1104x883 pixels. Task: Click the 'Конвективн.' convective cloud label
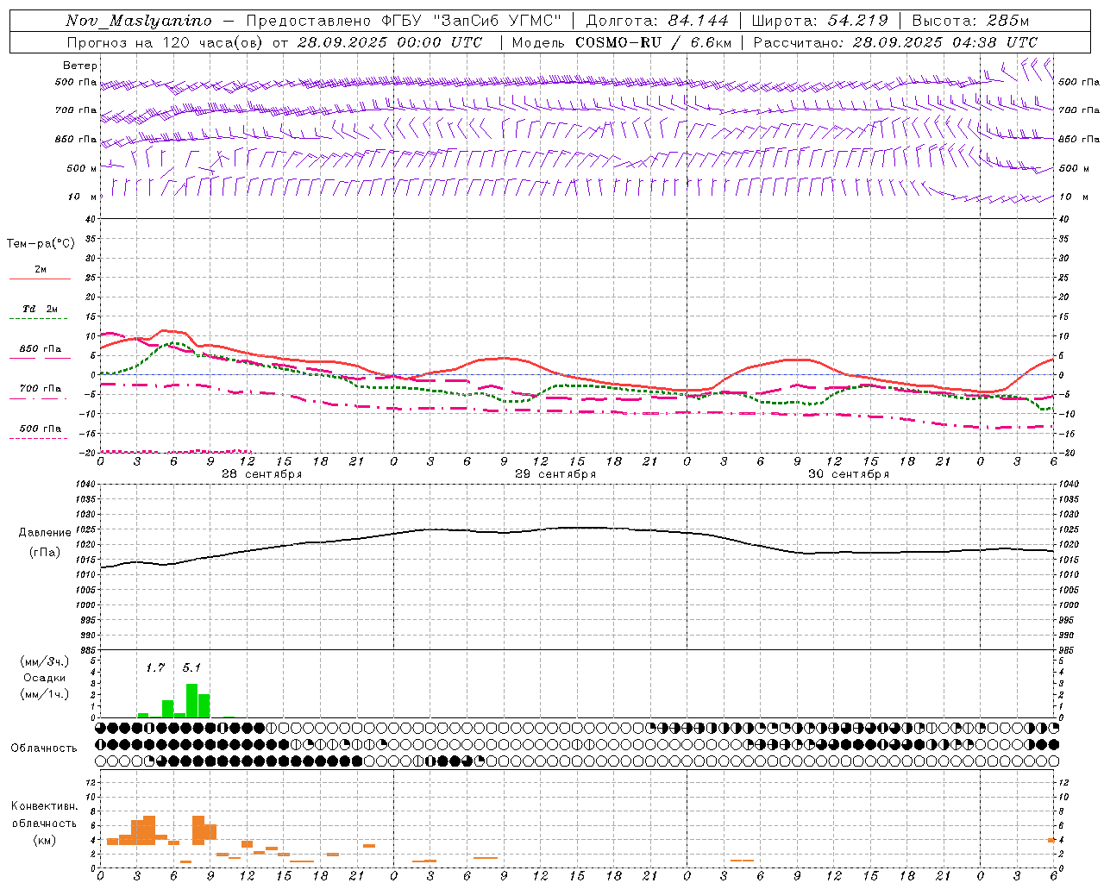coord(44,806)
